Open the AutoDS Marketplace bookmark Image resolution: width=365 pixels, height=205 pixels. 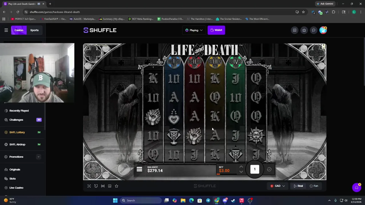82,19
